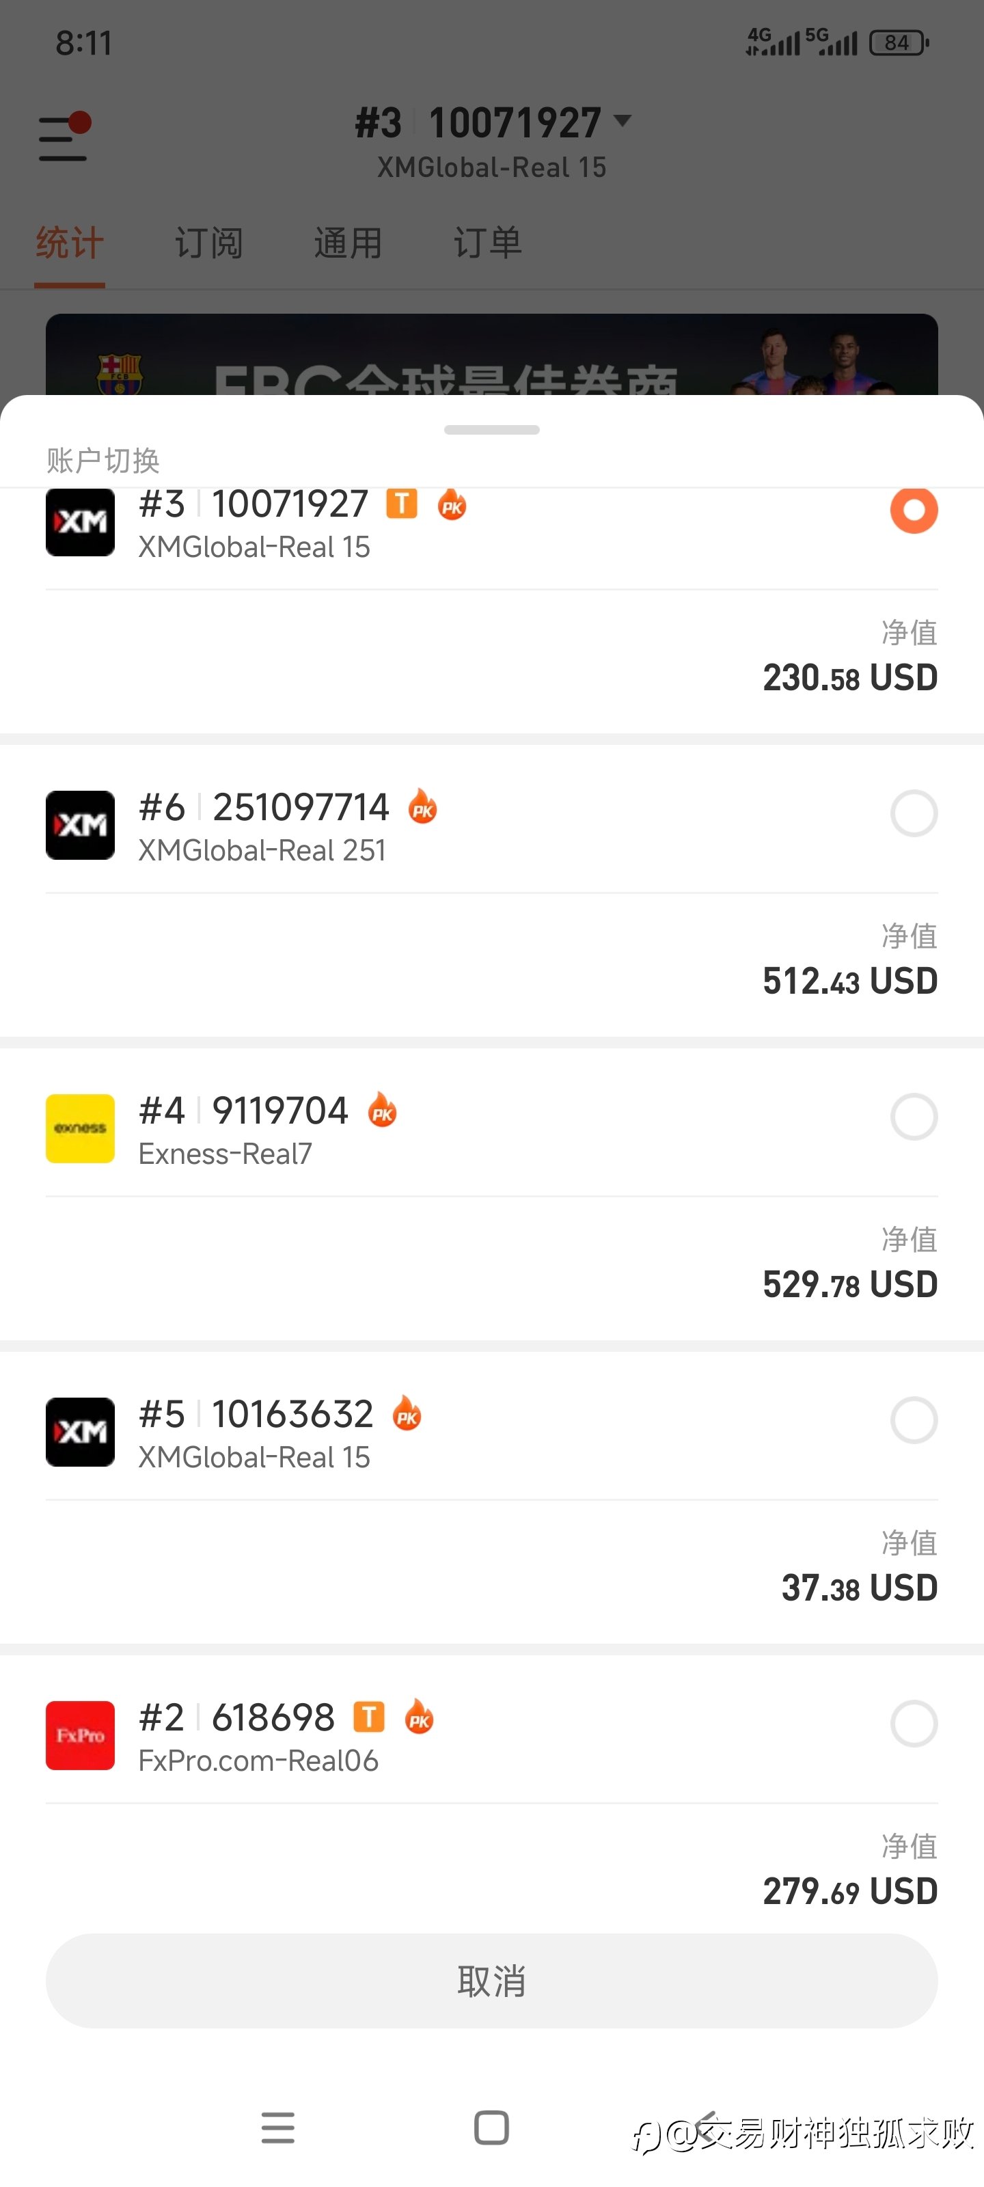Open the hamburger menu with red notification dot
Screen dimensions: 984x2187
click(x=64, y=137)
